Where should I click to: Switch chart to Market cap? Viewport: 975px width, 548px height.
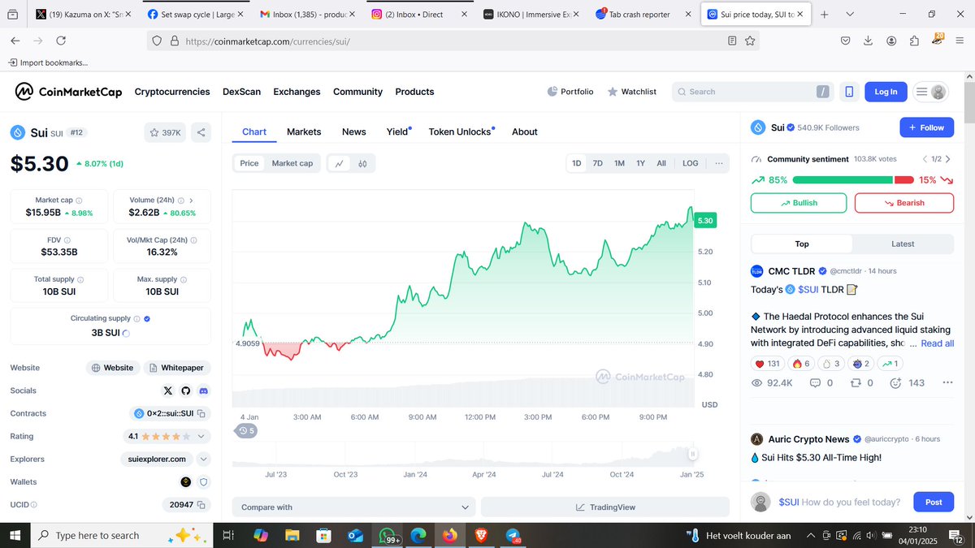(292, 163)
